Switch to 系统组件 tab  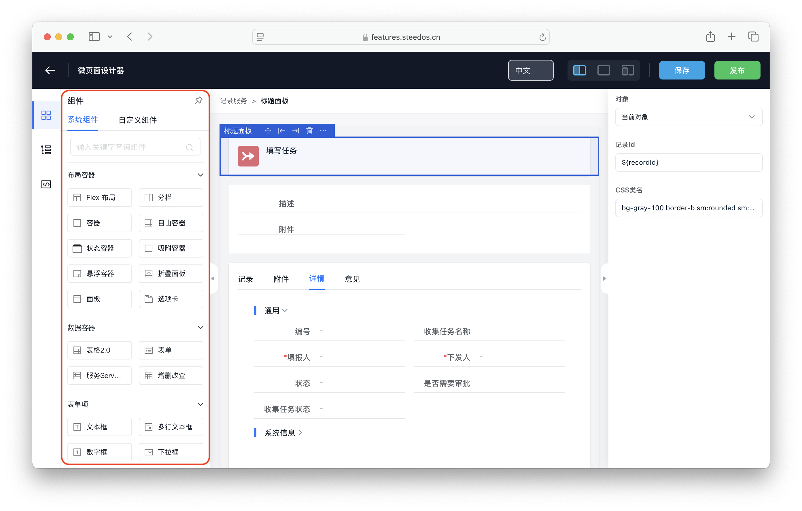click(83, 120)
